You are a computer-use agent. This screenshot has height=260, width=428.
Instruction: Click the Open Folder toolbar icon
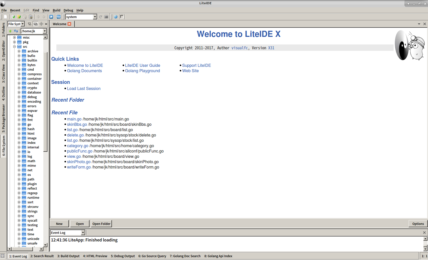coord(19,17)
